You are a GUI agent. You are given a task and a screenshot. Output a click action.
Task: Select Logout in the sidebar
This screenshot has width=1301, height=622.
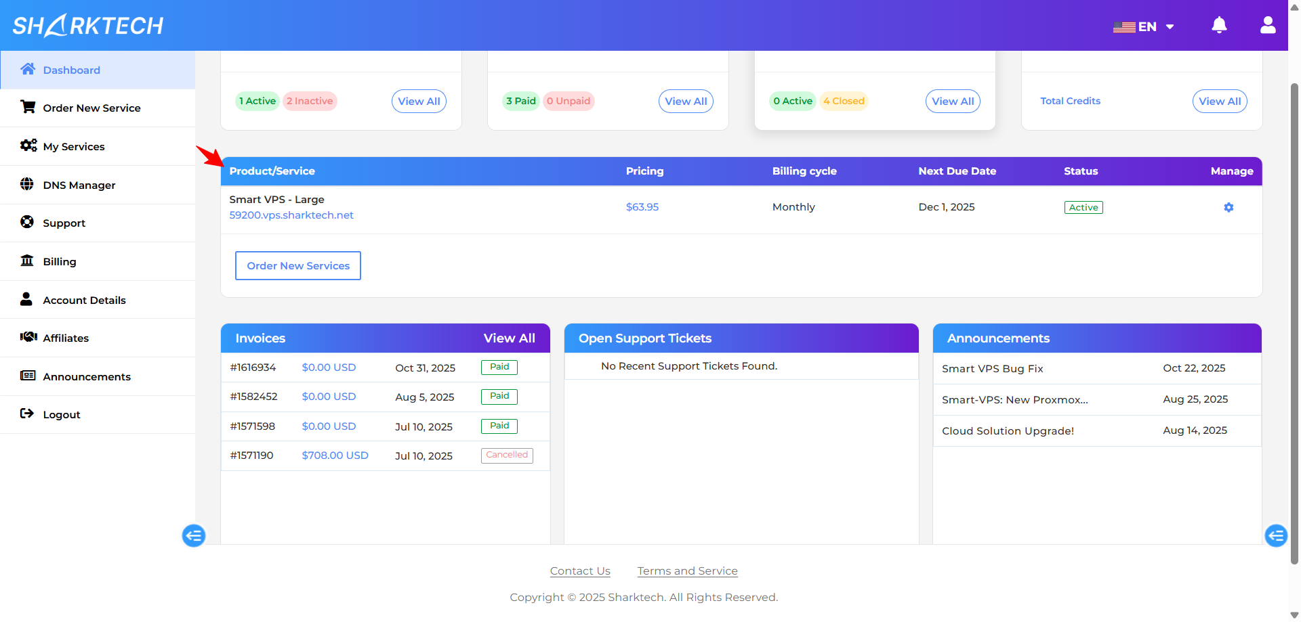(98, 415)
